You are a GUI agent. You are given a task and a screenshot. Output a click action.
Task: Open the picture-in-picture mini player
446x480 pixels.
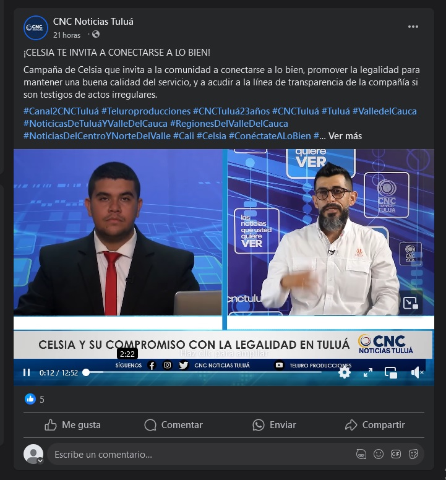[391, 372]
